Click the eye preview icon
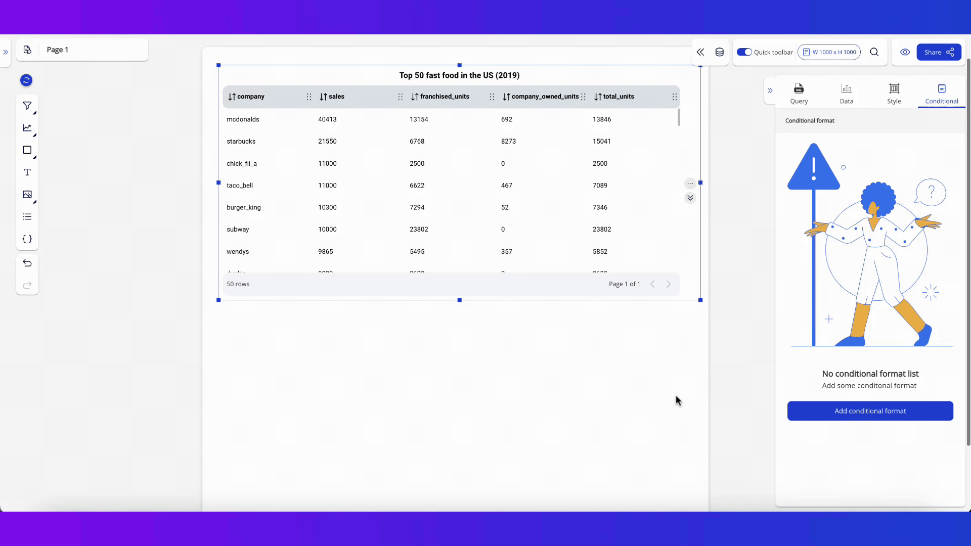 pos(905,52)
